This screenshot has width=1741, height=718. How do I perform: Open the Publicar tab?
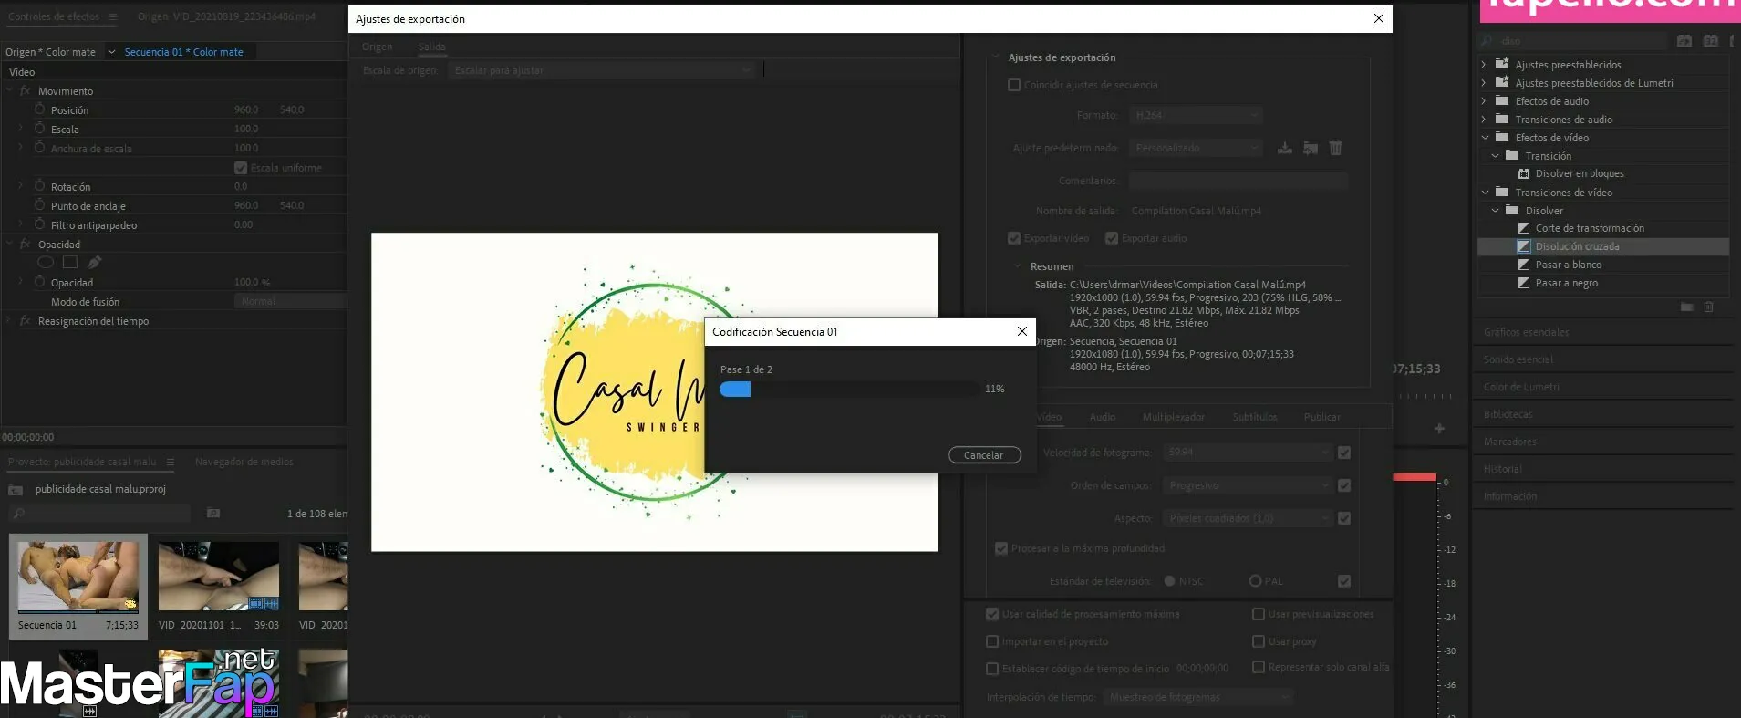tap(1321, 417)
